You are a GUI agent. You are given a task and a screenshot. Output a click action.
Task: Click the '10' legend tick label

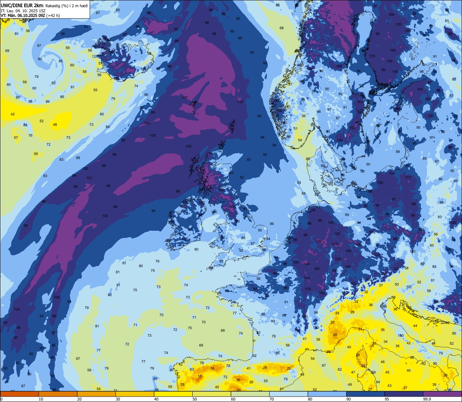(x=41, y=399)
